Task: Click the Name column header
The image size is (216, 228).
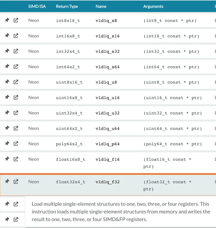Action: (x=101, y=6)
